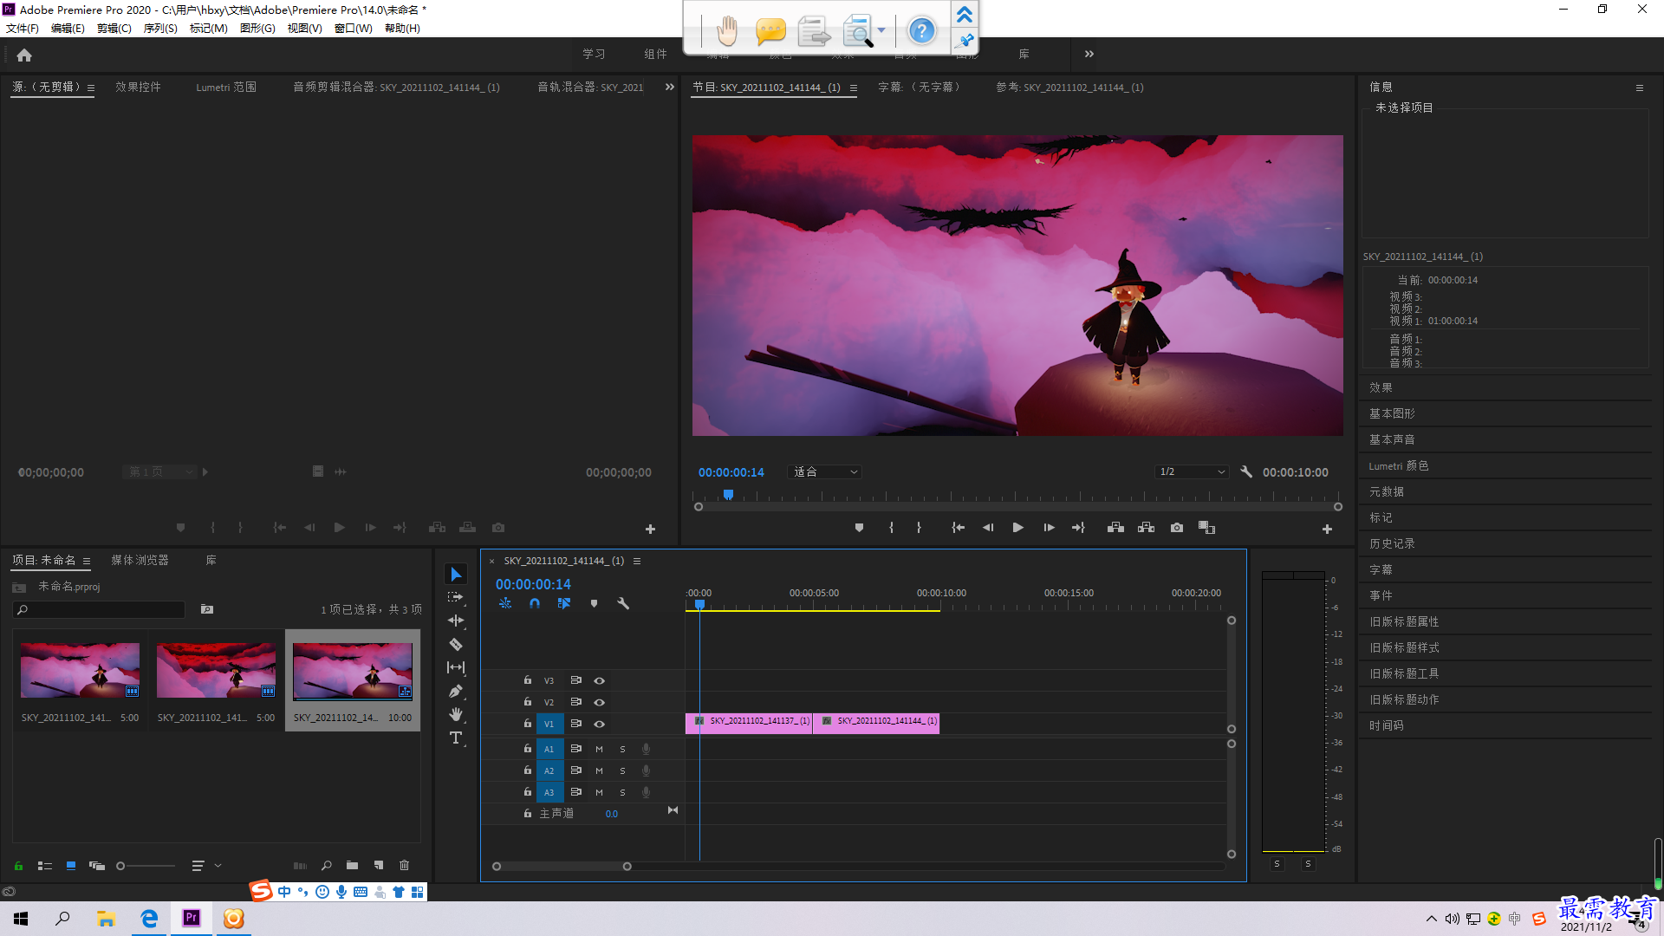Create new bin folder icon
The width and height of the screenshot is (1664, 936).
tap(352, 866)
